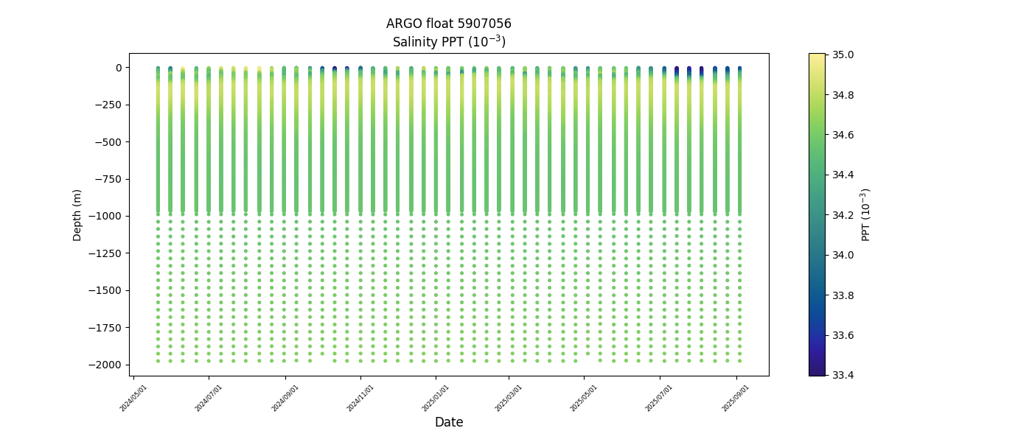Viewport: 1032px width, 442px height.
Task: Click the 2024/05/01 date tick label
Action: click(135, 397)
